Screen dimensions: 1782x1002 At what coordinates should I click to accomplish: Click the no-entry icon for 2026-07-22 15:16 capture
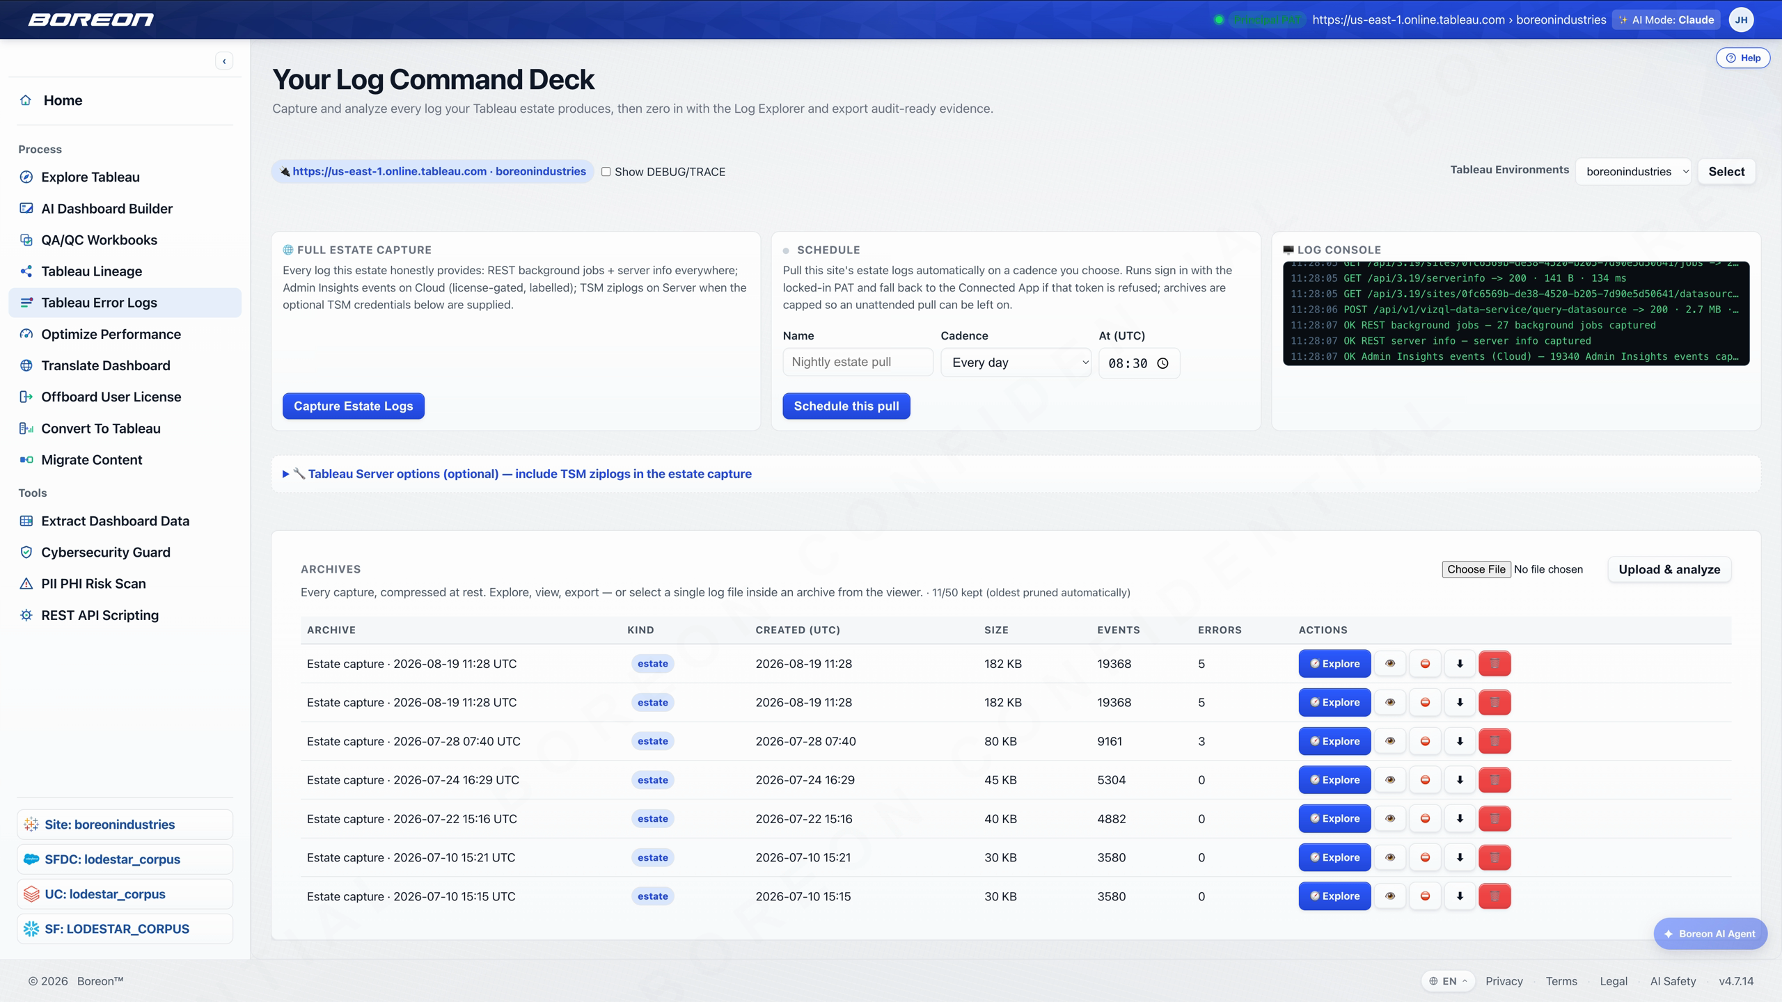(x=1425, y=818)
